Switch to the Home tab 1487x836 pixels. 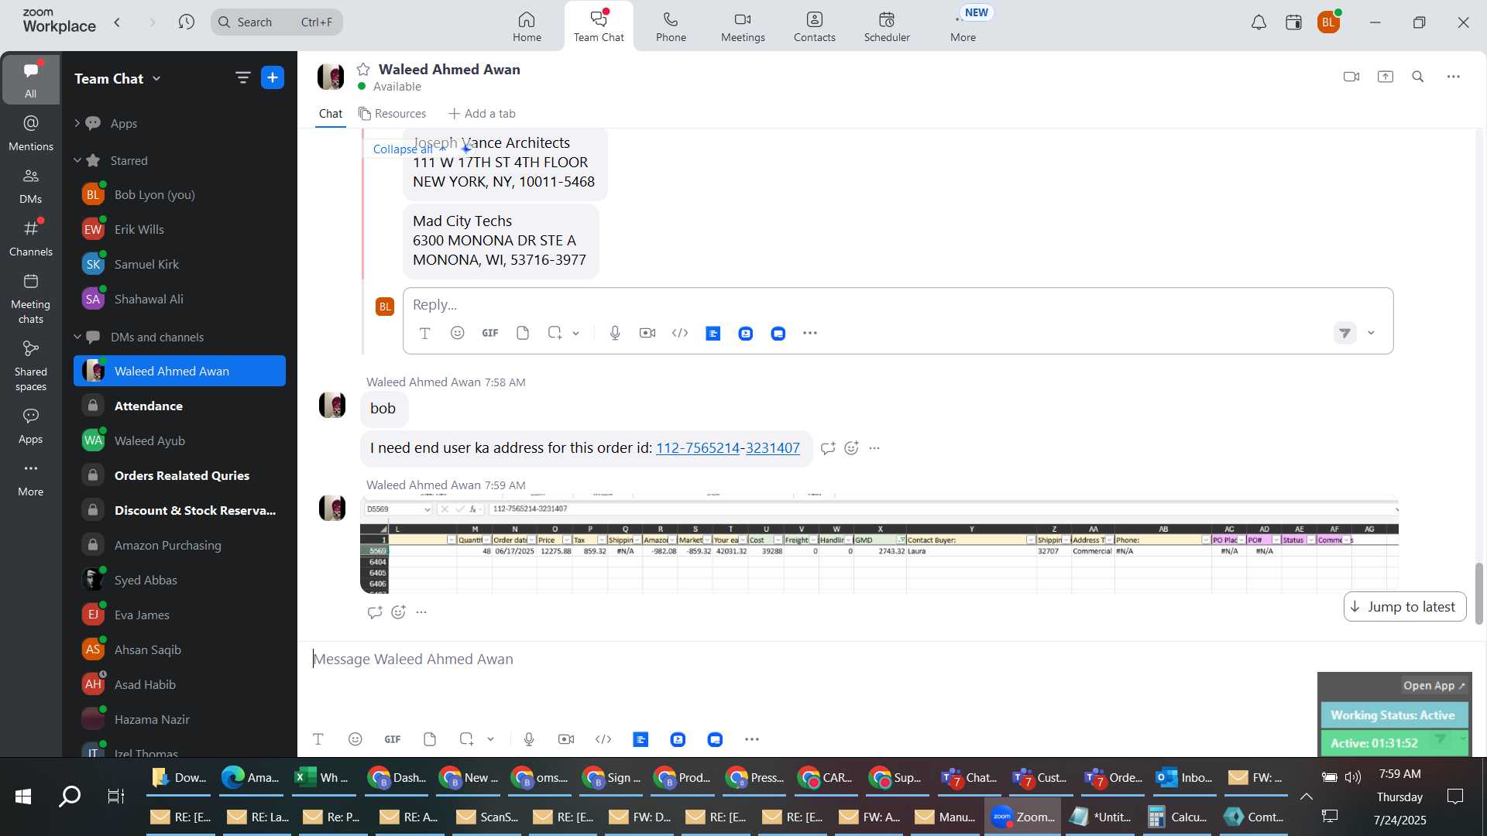[x=527, y=26]
